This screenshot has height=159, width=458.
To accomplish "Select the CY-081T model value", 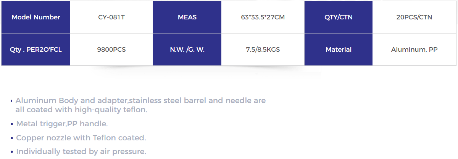I will 111,17.
